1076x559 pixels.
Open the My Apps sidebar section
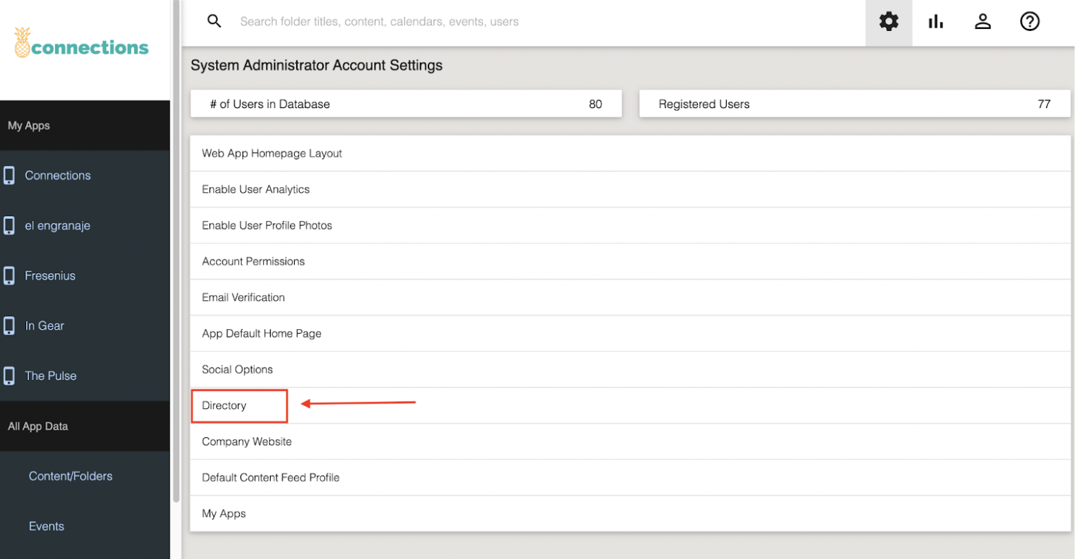tap(28, 125)
